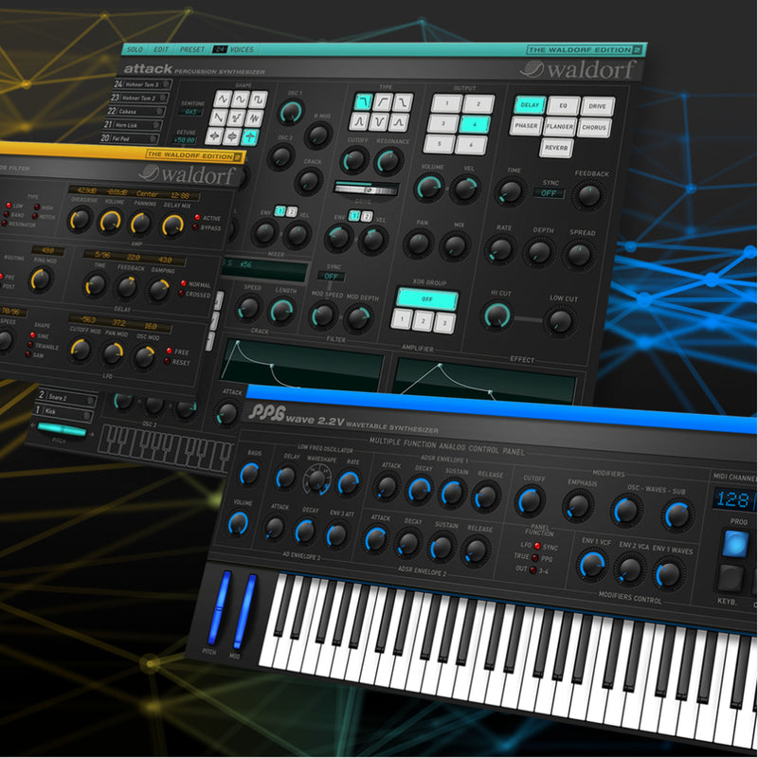
Task: Select the Reverb effect button
Action: pos(558,147)
